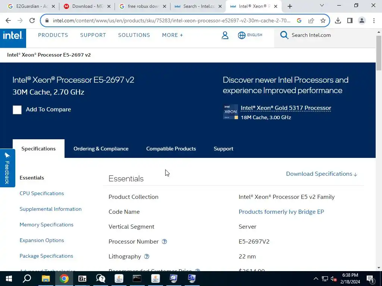Open the Chrome three-dot menu
The image size is (382, 286).
(x=374, y=21)
